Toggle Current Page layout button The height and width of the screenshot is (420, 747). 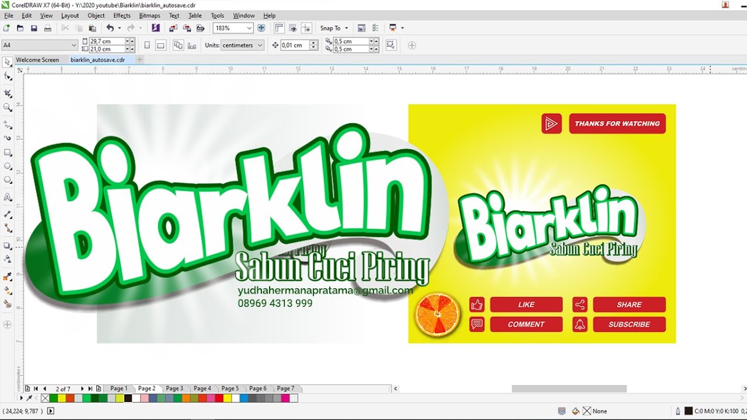[x=192, y=45]
